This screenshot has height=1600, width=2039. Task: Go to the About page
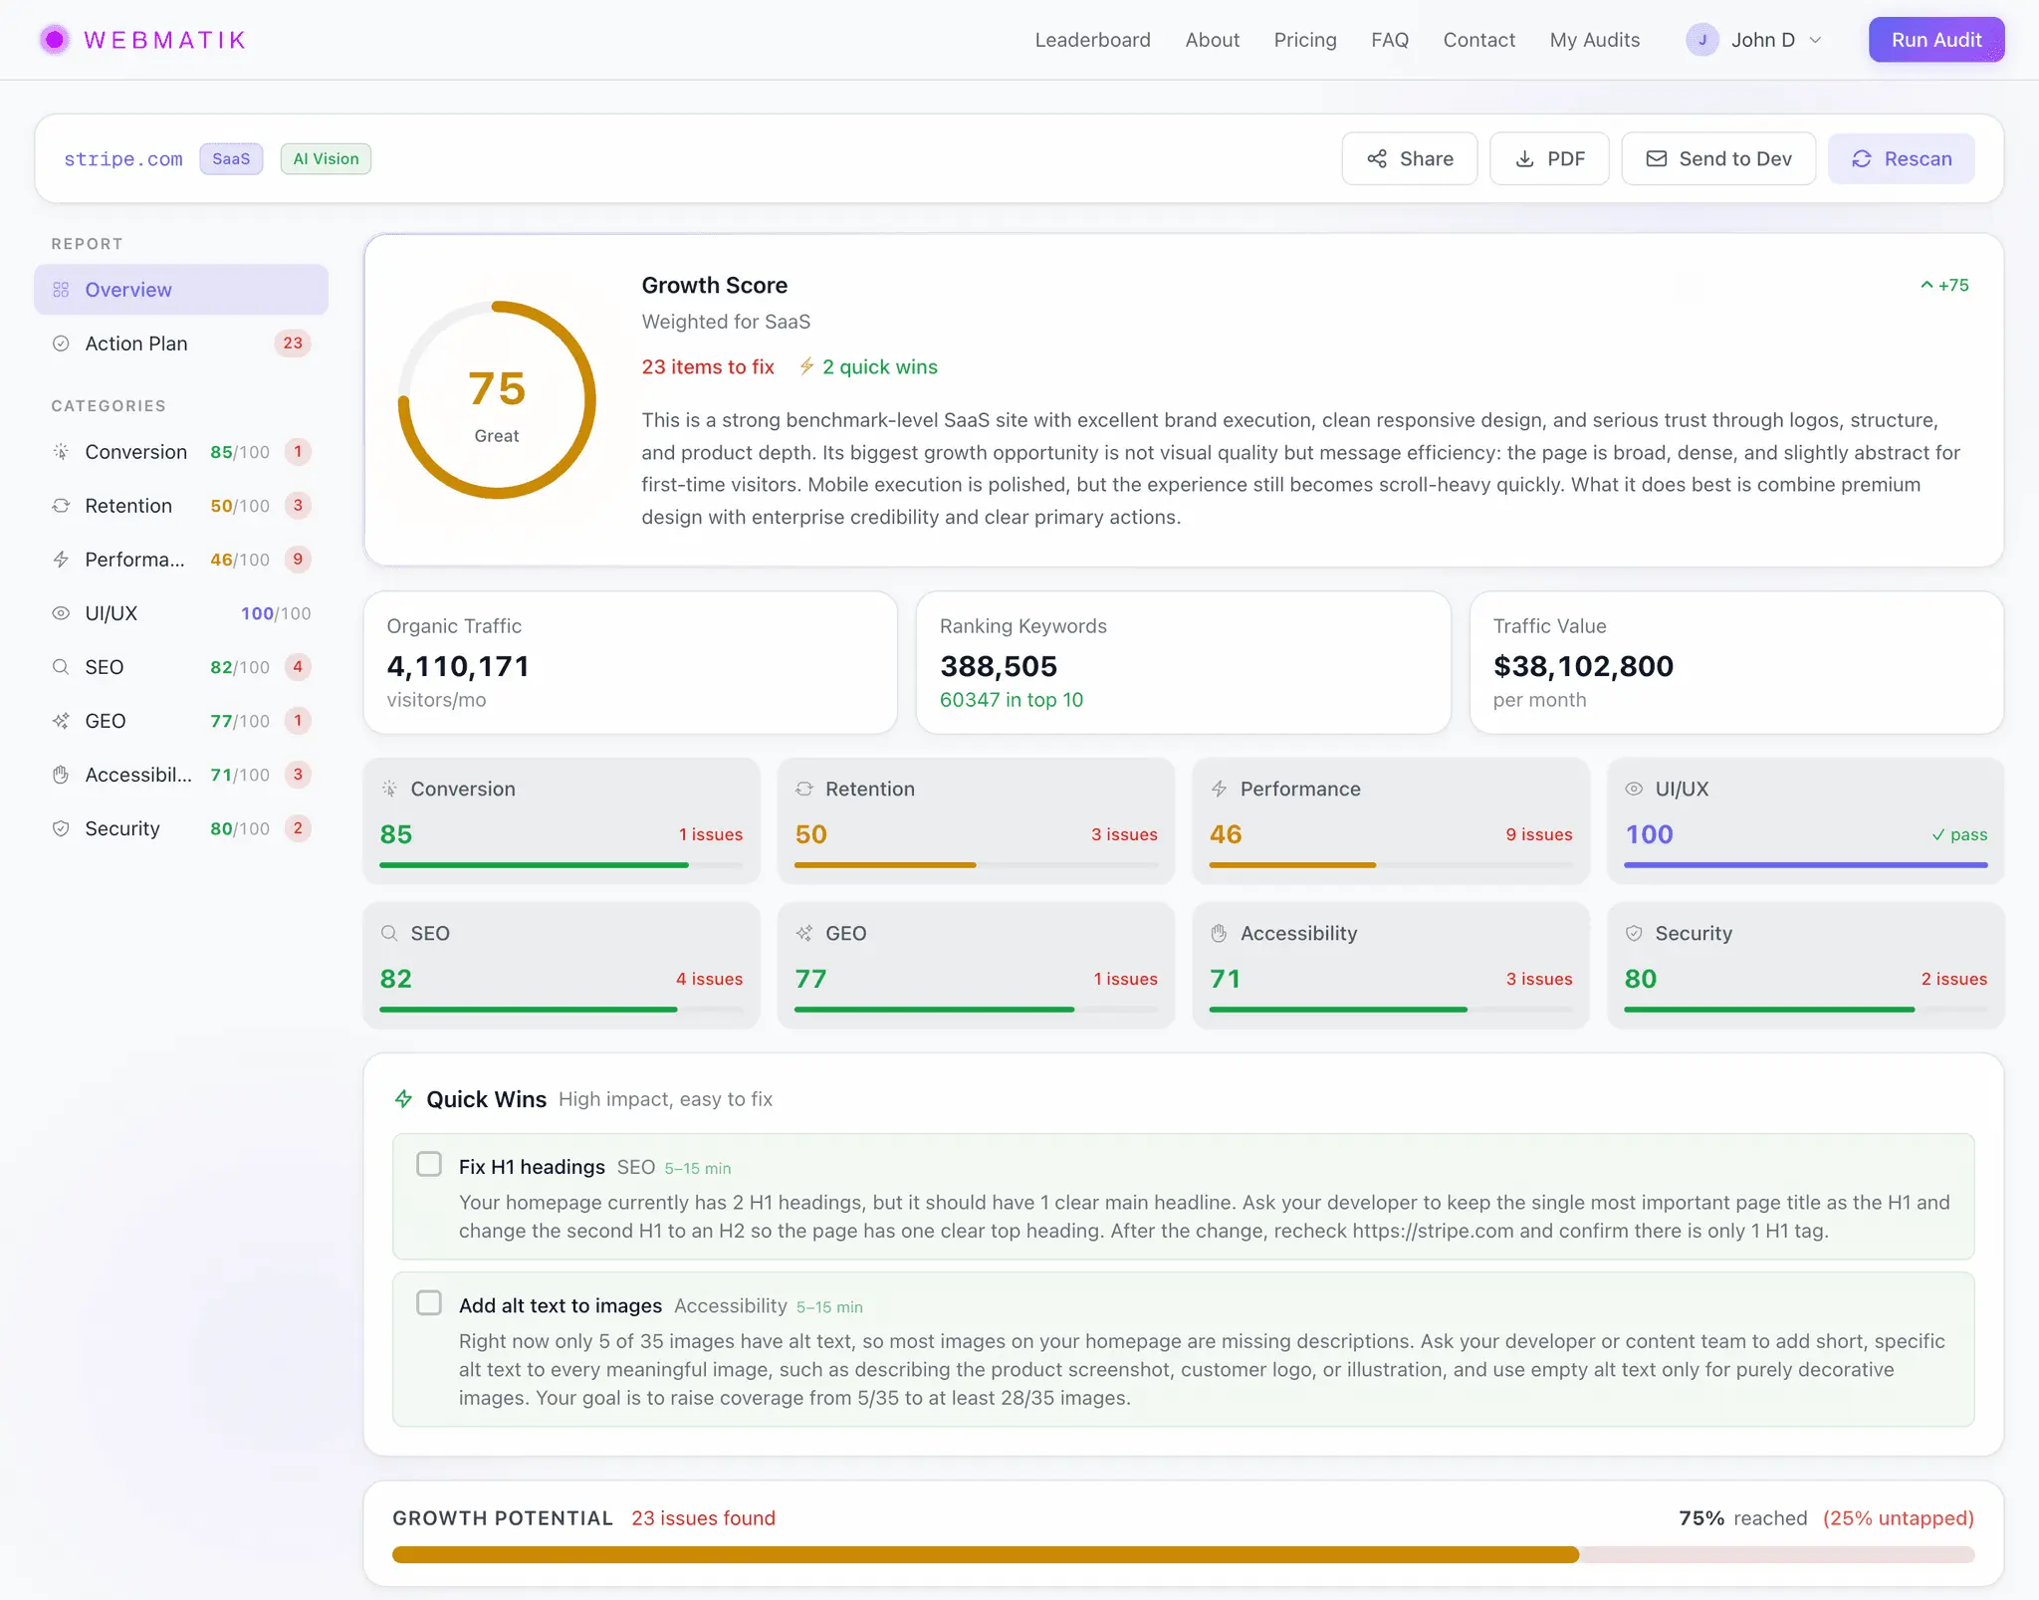pyautogui.click(x=1212, y=40)
